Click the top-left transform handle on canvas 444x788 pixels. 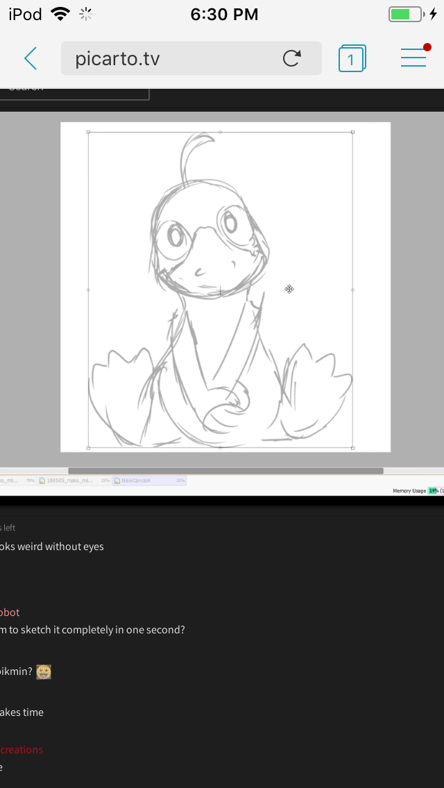coord(89,132)
